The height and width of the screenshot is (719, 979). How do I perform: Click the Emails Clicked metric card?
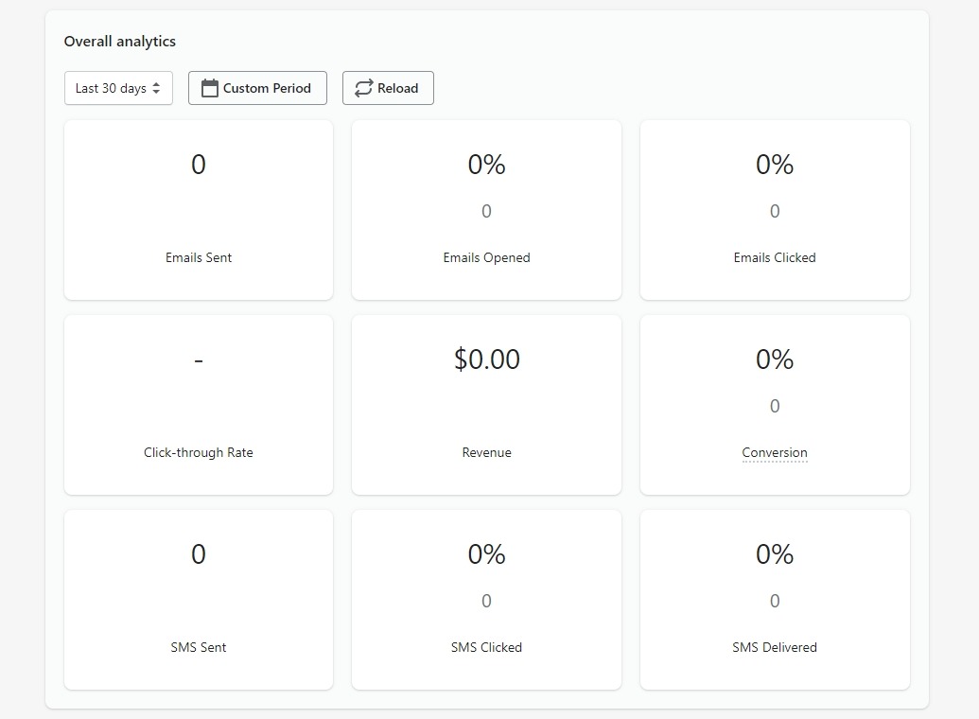pyautogui.click(x=774, y=210)
